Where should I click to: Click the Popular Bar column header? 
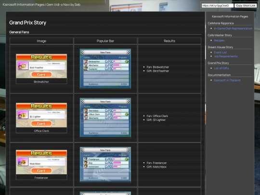105,41
